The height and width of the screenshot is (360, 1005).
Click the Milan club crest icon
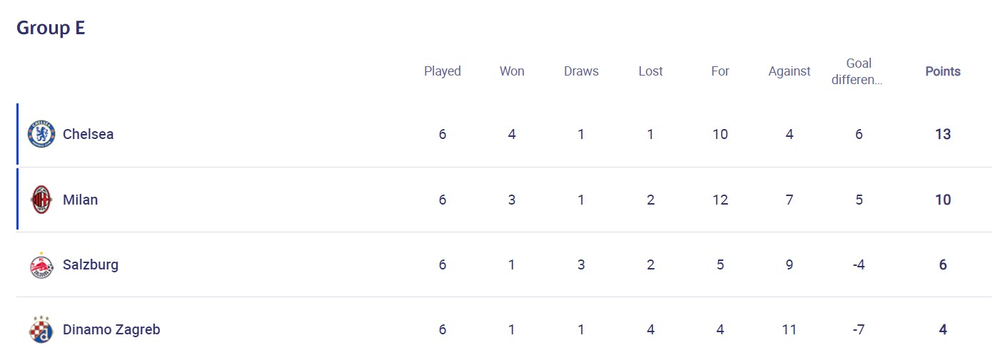(41, 200)
